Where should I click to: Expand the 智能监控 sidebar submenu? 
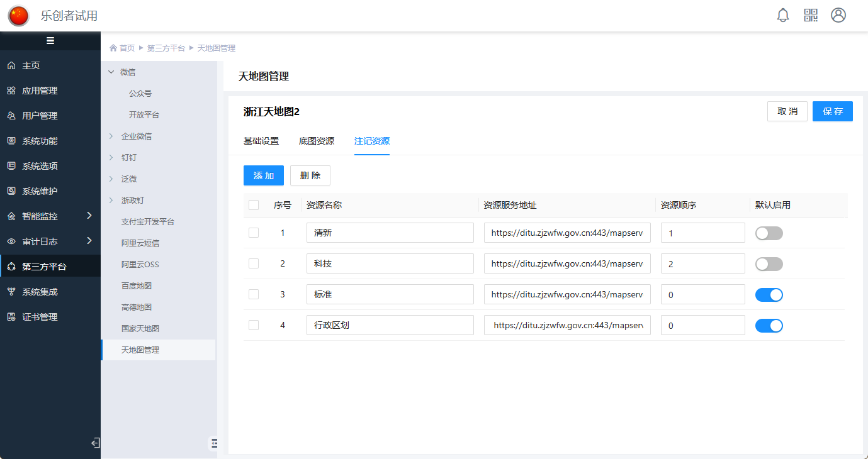tap(89, 216)
